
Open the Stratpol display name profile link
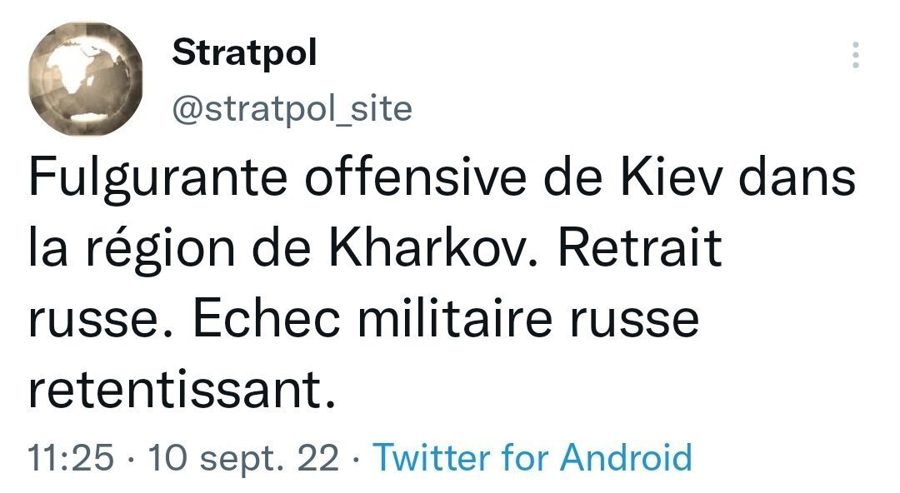(244, 54)
